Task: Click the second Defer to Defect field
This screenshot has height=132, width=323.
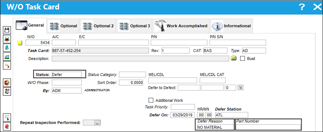Action: point(212,88)
